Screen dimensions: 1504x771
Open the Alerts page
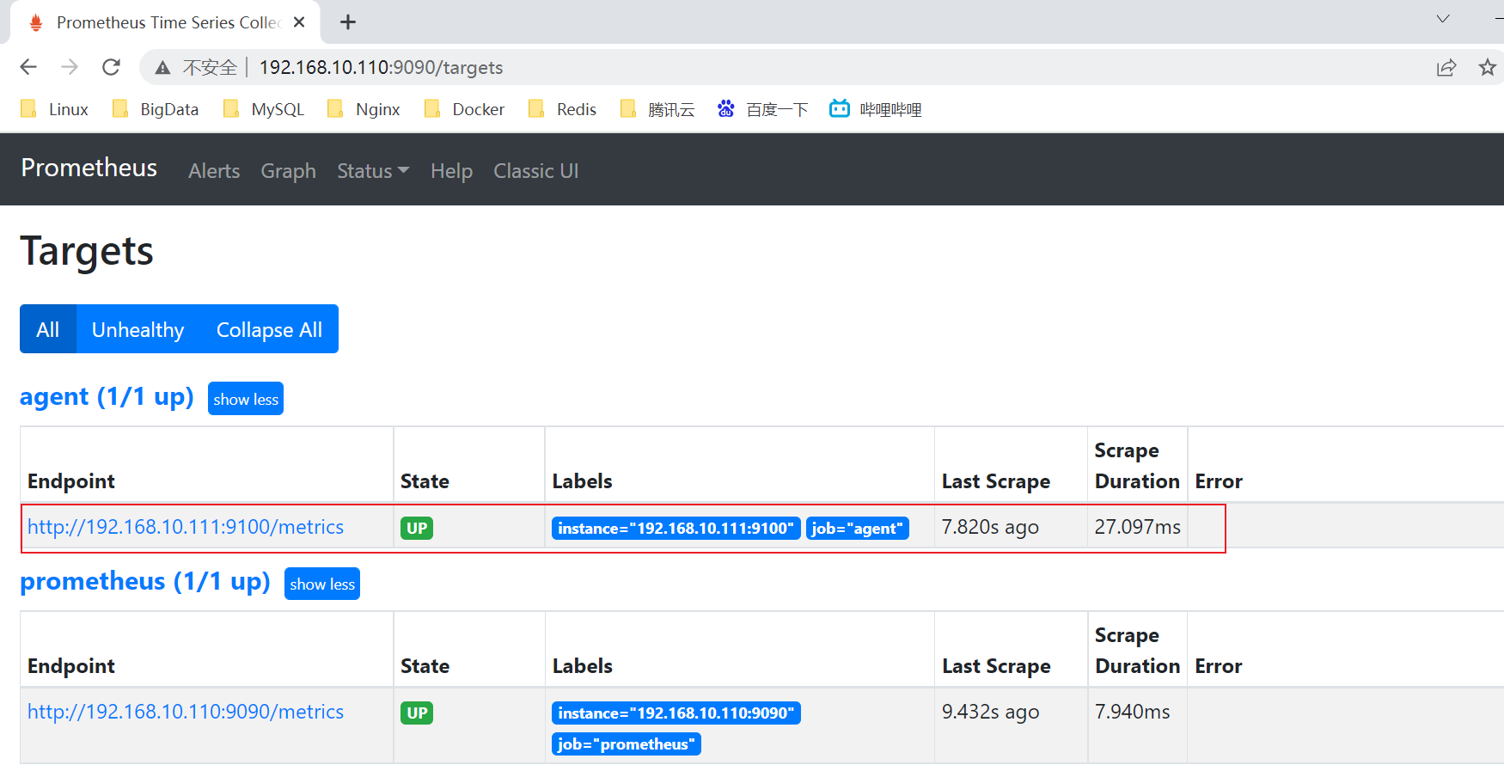point(214,171)
